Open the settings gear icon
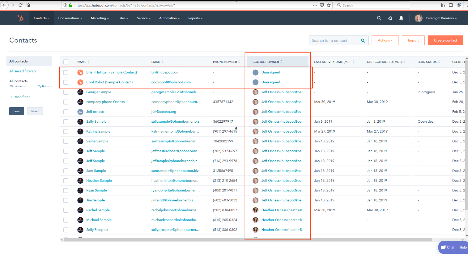The width and height of the screenshot is (468, 254). coord(390,18)
